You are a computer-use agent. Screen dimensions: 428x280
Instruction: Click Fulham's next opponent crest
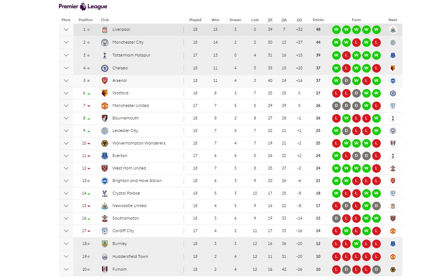pos(393,269)
